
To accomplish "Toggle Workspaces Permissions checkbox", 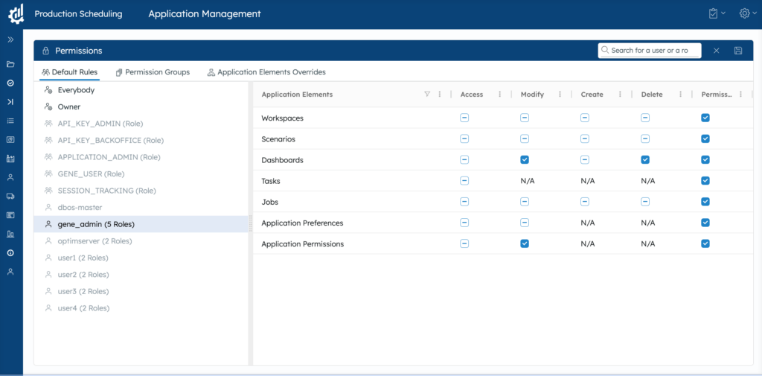I will (705, 118).
